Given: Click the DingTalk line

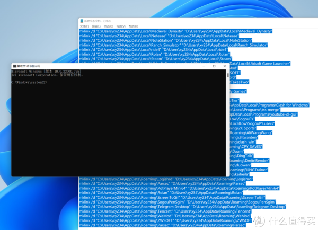Looking at the screenshot, I should tap(242, 156).
